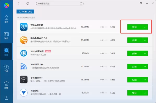The image size is (156, 103).
Task: Open the window menu icon beside minimize
Action: (x=141, y=3)
